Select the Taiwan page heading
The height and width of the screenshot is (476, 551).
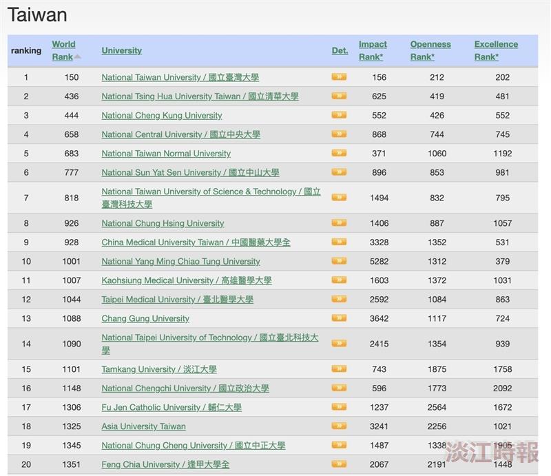pos(37,15)
